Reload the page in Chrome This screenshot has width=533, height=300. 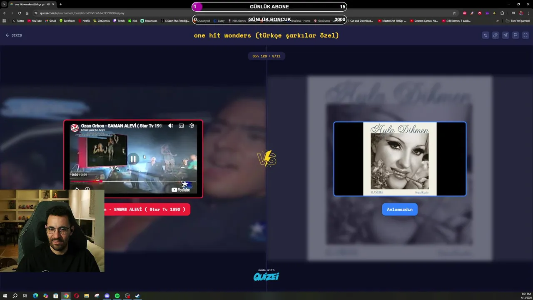coord(19,13)
